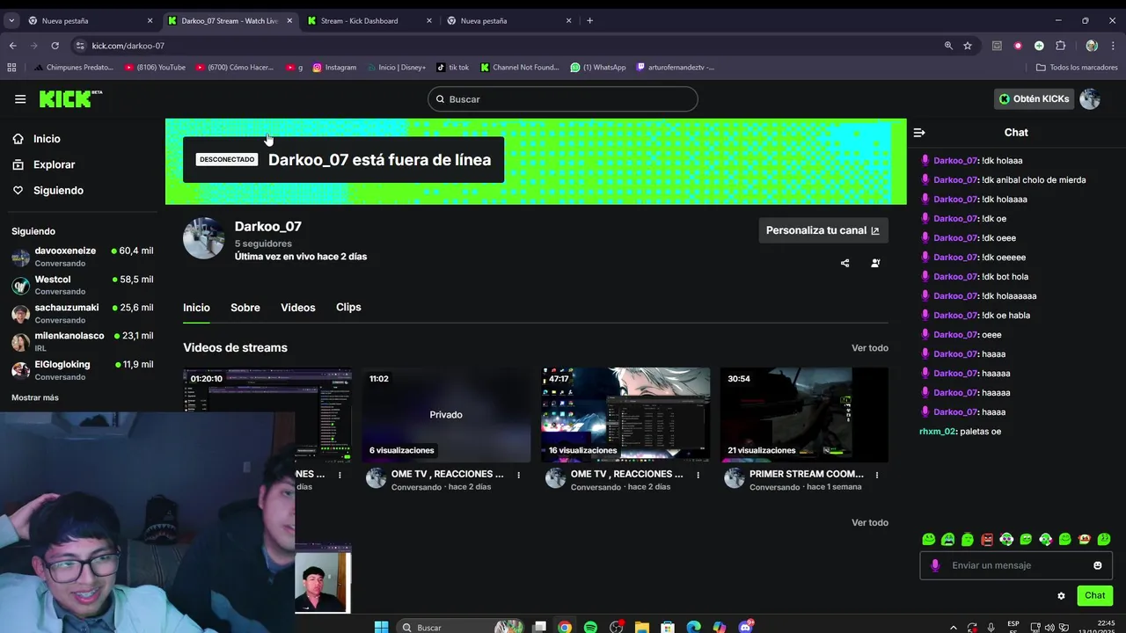Image resolution: width=1126 pixels, height=633 pixels.
Task: Insert the first green smiling emote
Action: coord(929,539)
